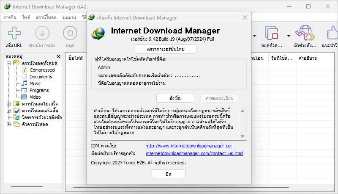Select the Compressed category folder

[42, 70]
